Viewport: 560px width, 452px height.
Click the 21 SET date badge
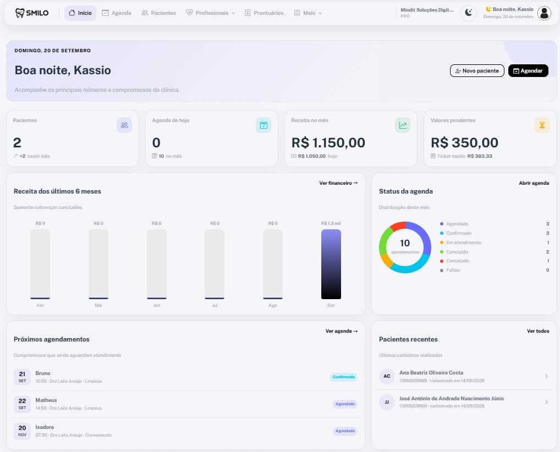[22, 377]
